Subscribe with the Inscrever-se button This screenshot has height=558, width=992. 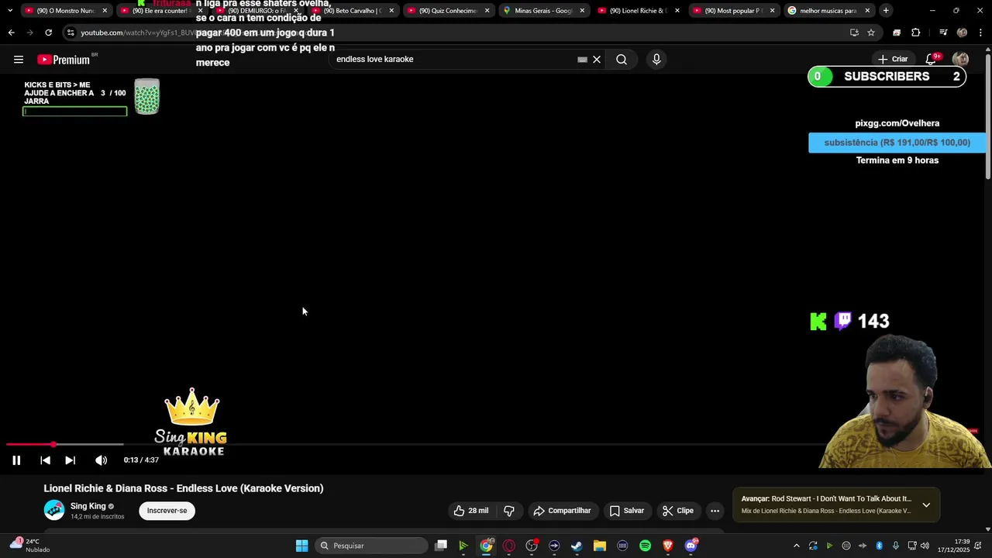[x=167, y=511]
